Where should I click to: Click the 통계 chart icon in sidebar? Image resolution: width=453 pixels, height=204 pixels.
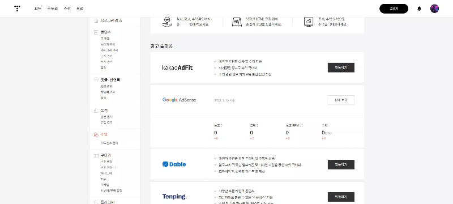[x=96, y=110]
